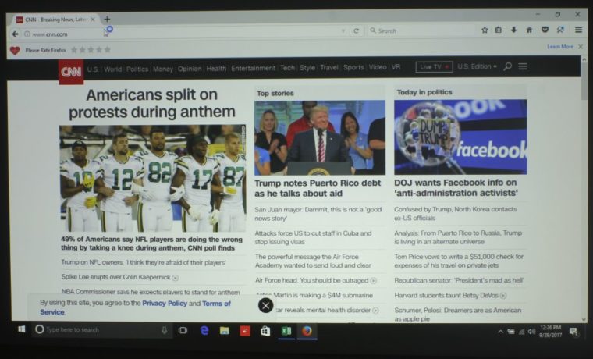The width and height of the screenshot is (593, 359).
Task: Click the Firefox taskbar icon
Action: pos(307,332)
